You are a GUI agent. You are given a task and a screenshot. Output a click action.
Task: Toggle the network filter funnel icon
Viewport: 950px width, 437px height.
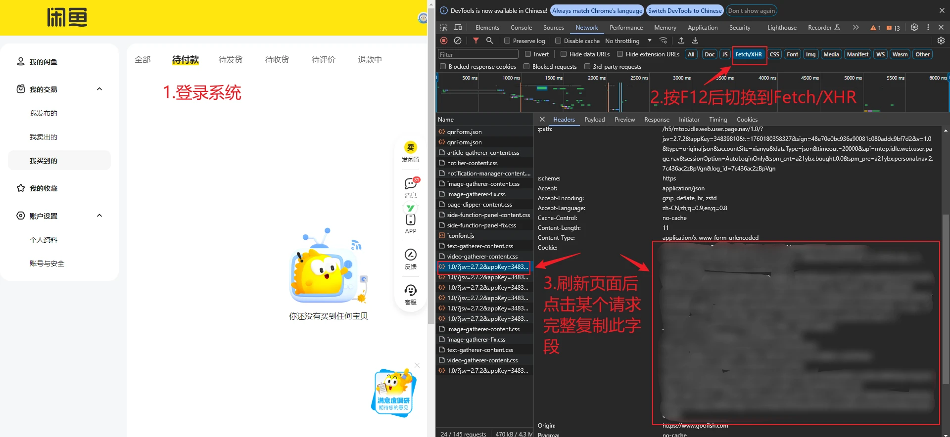click(x=476, y=41)
